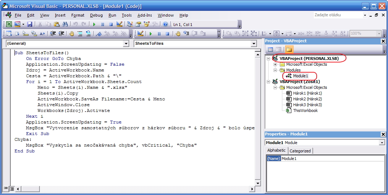Switch to Procedure View
Screen dimensions: 388x195
pos(6,189)
